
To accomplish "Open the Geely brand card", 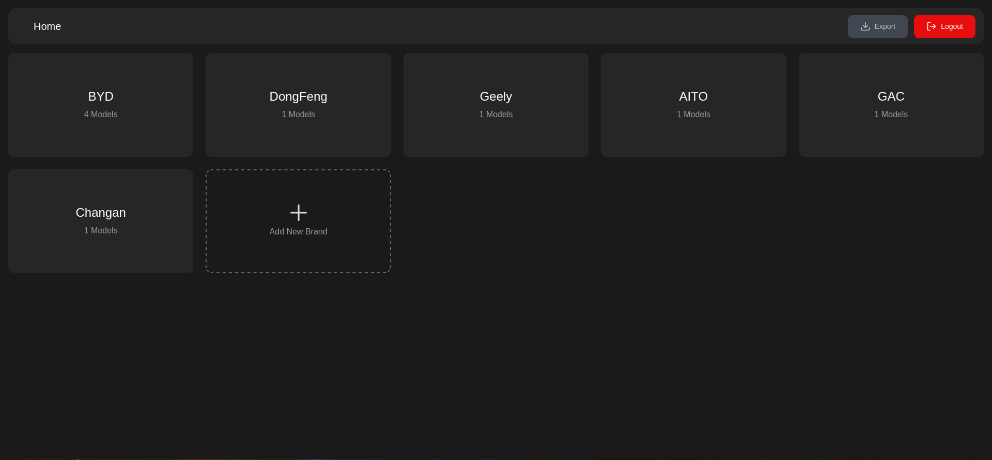I will [x=496, y=105].
